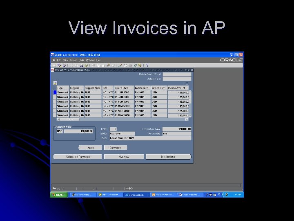294x221 pixels.
Task: Toggle the small checkbox above Invoice Amount column
Action: (x=187, y=83)
